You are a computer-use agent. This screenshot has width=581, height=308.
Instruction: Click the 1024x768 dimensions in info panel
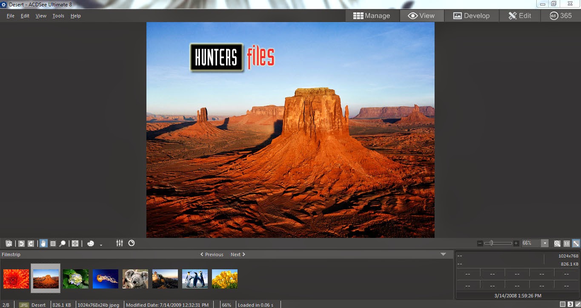tap(568, 256)
